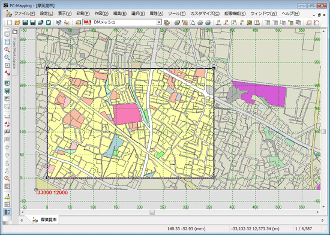Click the DMメッシュ combo box field
This screenshot has width=330, height=235.
tap(122, 22)
